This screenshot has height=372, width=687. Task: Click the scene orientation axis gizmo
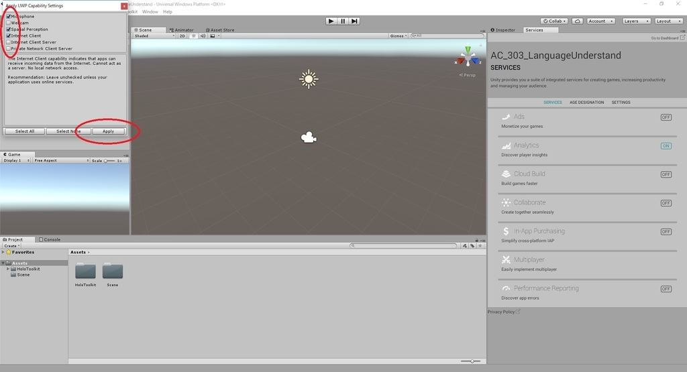[x=468, y=58]
